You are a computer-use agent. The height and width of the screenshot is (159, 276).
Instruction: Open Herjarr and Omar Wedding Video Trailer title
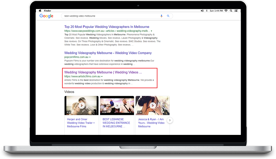[81, 123]
